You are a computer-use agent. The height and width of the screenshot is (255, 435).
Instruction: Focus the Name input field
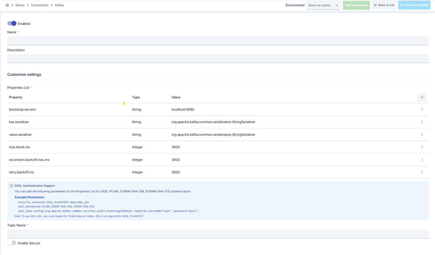coord(218,40)
